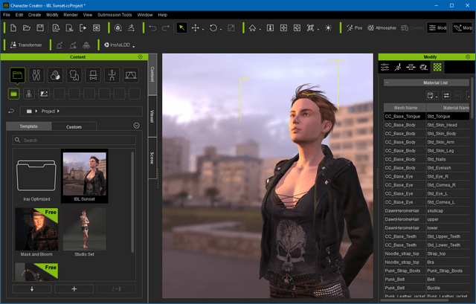This screenshot has height=304, width=476.
Task: Click the Undo arrow in the toolbar
Action: 152,28
